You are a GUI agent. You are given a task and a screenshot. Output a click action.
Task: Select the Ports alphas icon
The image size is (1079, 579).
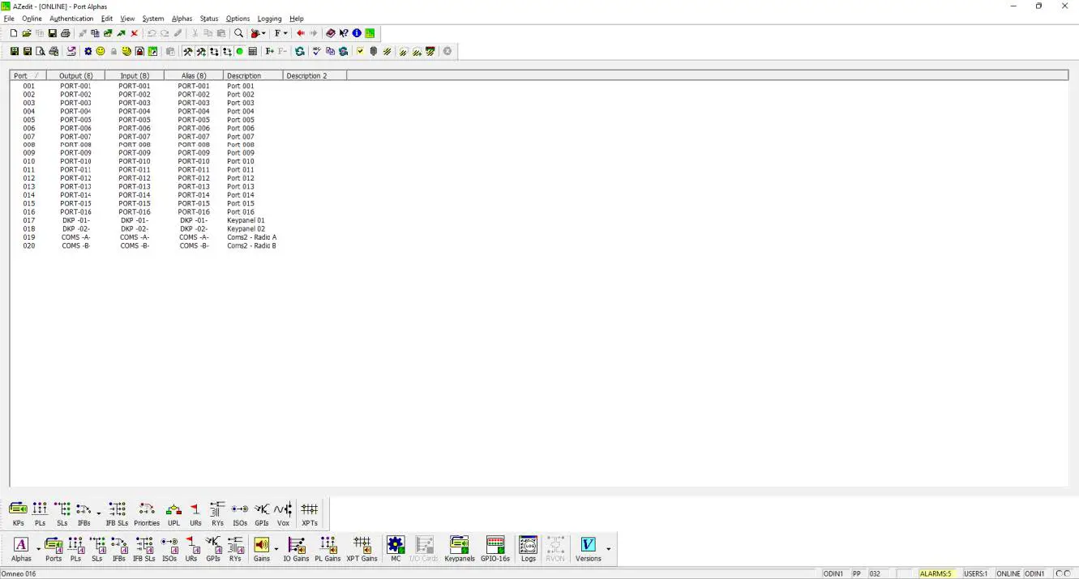(54, 549)
